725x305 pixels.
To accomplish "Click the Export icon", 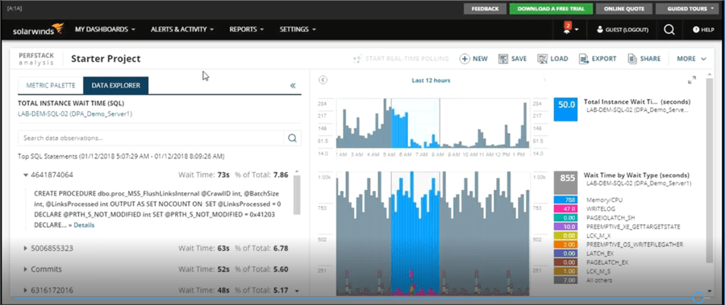I will 584,59.
